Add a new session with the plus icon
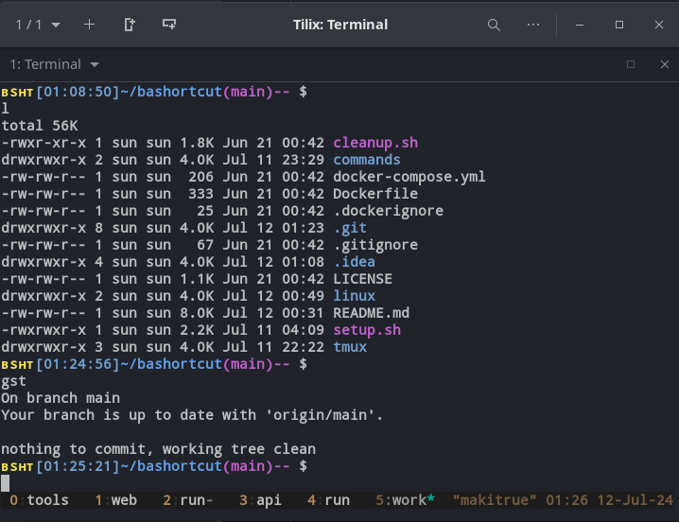This screenshot has width=679, height=522. tap(89, 25)
